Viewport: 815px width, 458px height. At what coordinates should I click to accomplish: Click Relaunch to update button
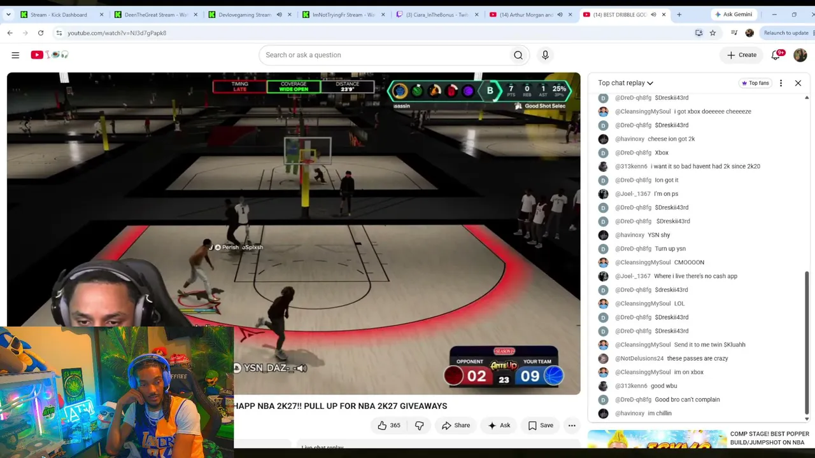[x=786, y=33]
